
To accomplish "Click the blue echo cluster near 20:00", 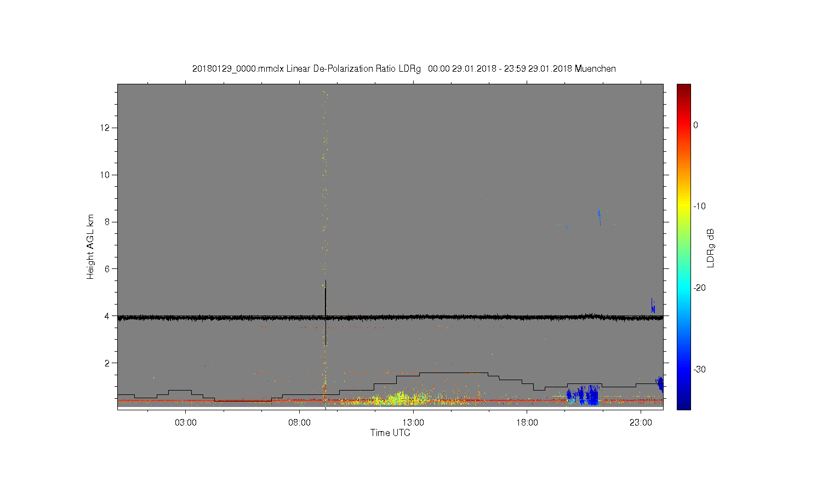I will 583,395.
